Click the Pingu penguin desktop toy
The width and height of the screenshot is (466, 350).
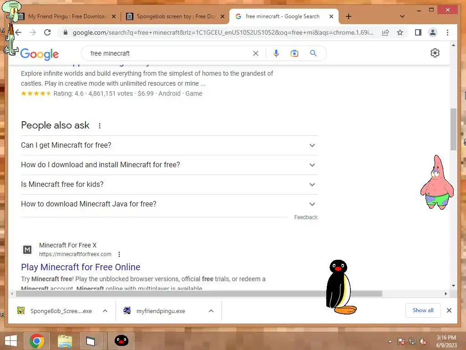[x=340, y=287]
